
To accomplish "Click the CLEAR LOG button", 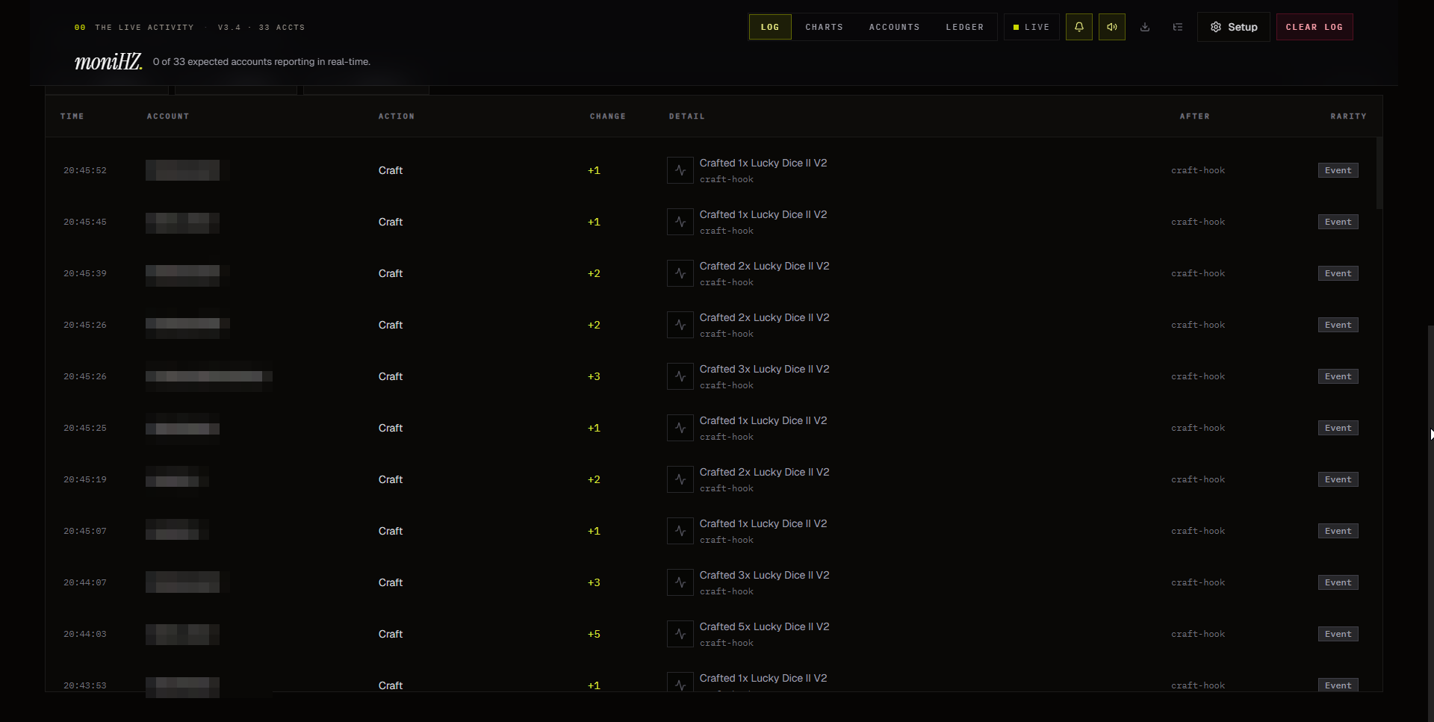I will (1314, 27).
